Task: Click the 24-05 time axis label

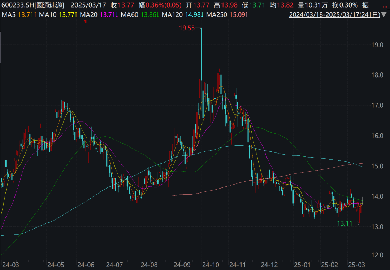Action: point(56,265)
